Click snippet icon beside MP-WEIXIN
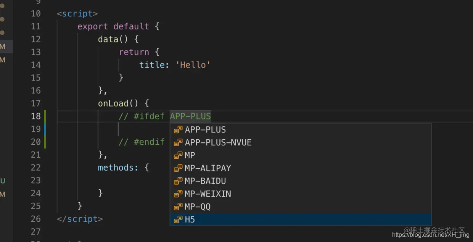This screenshot has height=242, width=473. tap(178, 194)
